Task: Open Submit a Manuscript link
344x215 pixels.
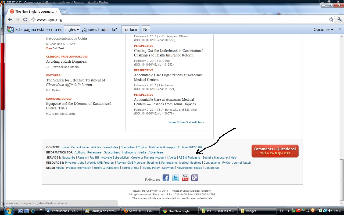Action: pos(215,157)
